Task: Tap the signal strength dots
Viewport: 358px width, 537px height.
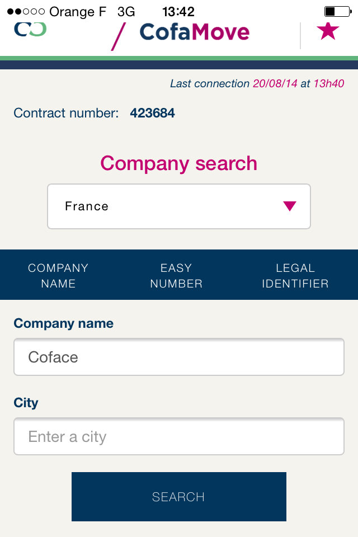Action: click(x=26, y=12)
